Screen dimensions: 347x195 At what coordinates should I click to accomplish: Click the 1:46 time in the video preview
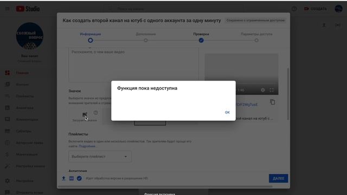point(241,90)
